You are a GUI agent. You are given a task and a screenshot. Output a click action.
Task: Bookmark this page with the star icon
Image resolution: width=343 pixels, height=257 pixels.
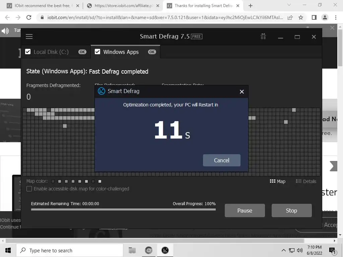point(301,17)
